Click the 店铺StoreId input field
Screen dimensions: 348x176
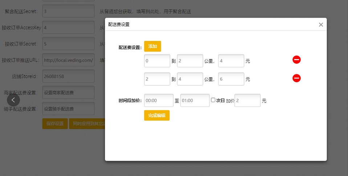(x=68, y=76)
